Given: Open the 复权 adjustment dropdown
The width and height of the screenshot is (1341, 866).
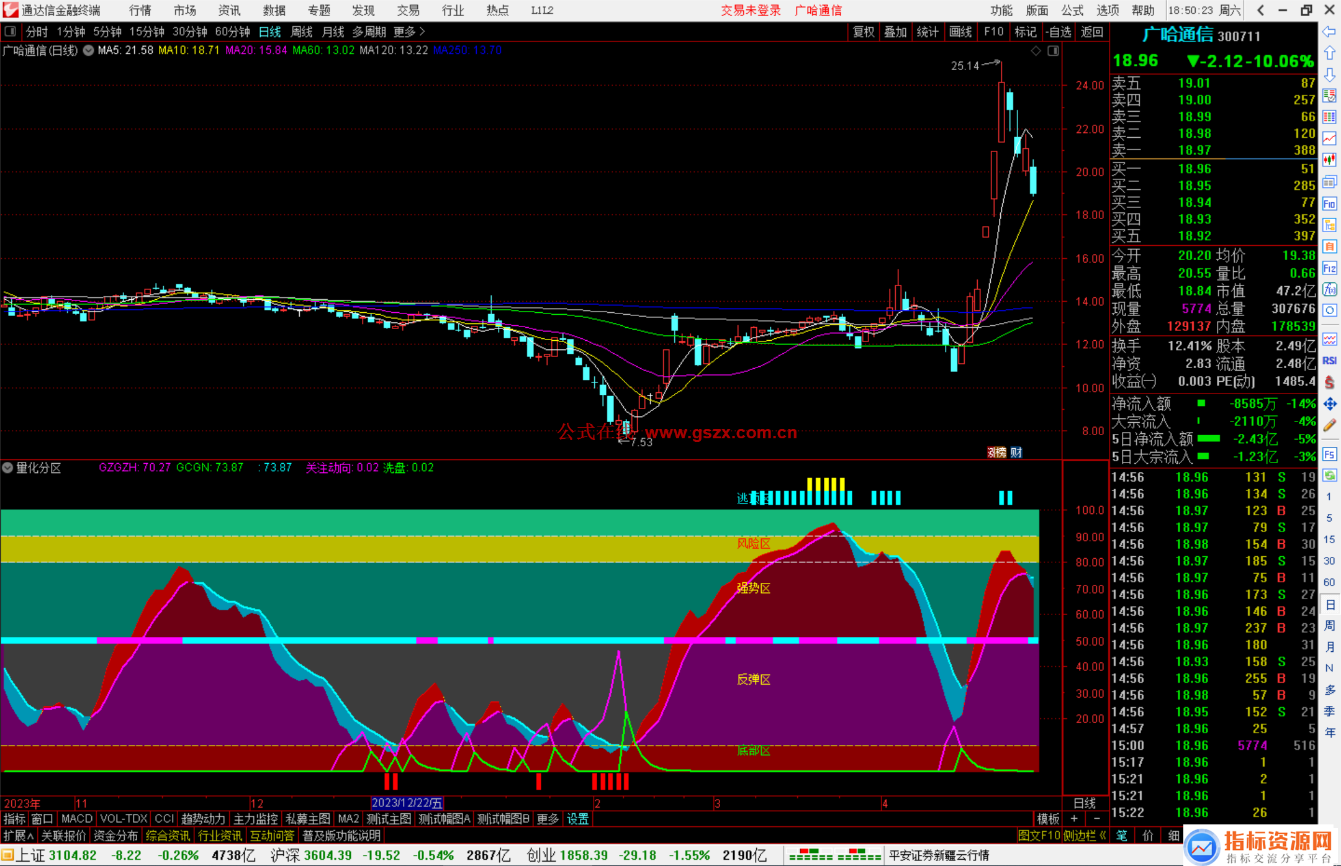Looking at the screenshot, I should [864, 32].
